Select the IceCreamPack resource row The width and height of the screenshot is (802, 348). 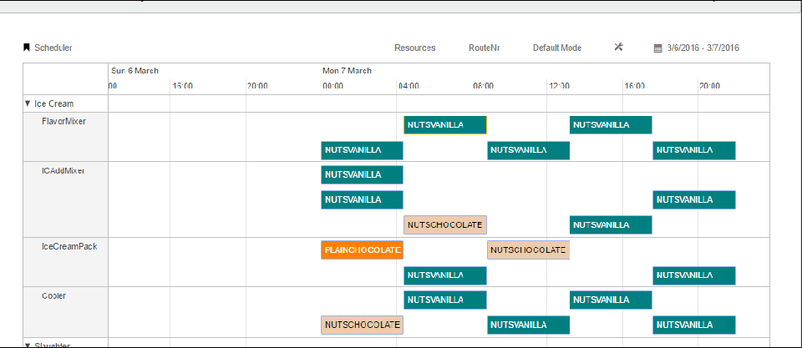[69, 246]
